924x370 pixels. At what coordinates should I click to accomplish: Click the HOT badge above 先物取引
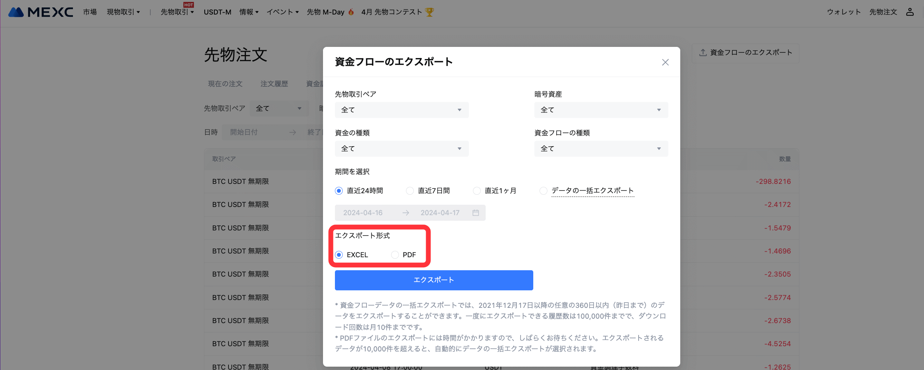[188, 5]
